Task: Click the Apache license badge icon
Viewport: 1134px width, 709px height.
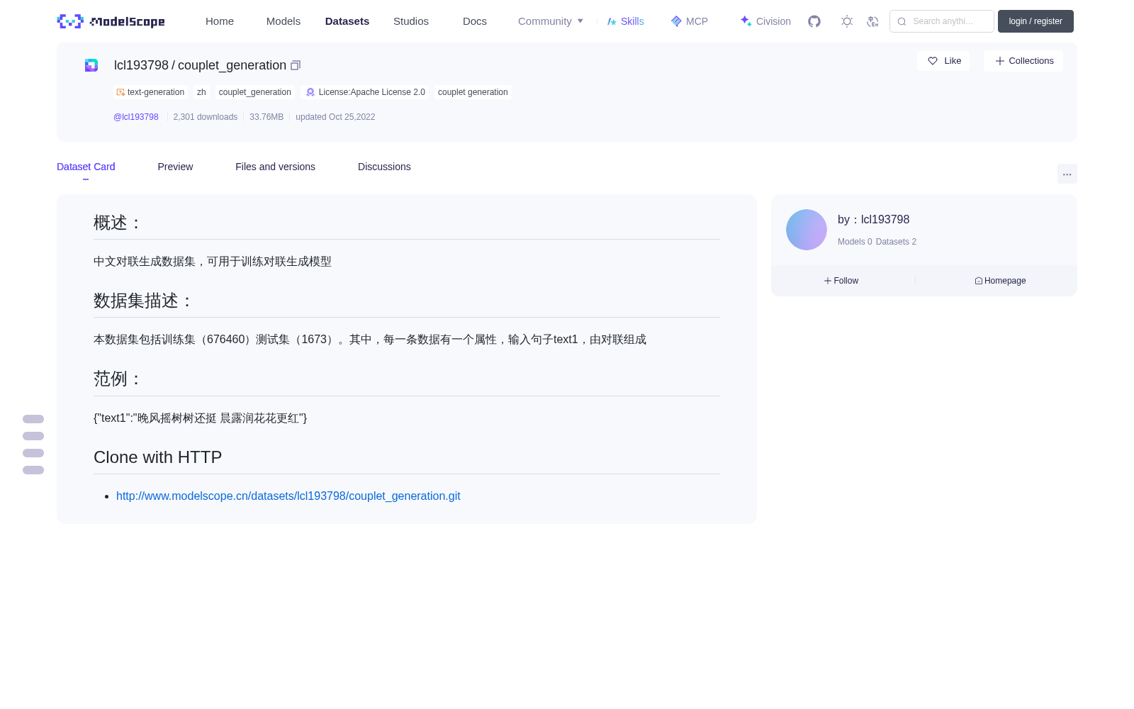Action: [x=310, y=92]
